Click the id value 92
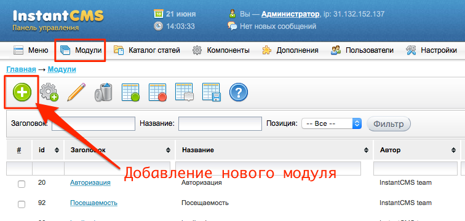 click(x=42, y=203)
